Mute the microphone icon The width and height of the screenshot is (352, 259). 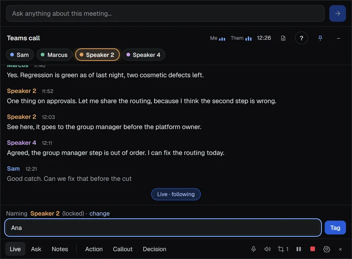(x=253, y=249)
